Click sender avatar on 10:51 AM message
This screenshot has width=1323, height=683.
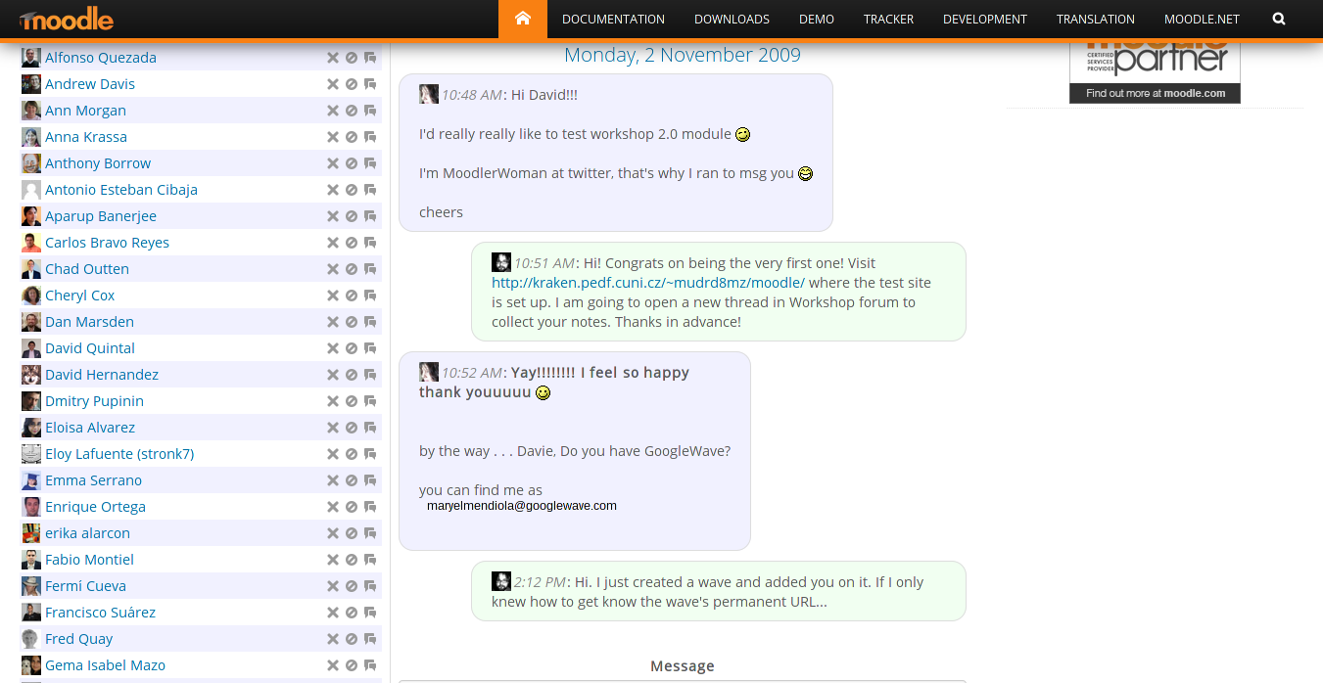[501, 262]
